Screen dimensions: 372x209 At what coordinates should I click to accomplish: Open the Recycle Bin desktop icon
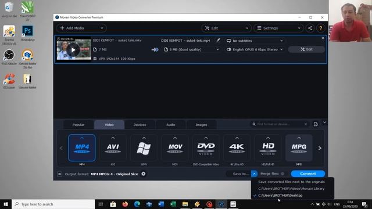9,9
